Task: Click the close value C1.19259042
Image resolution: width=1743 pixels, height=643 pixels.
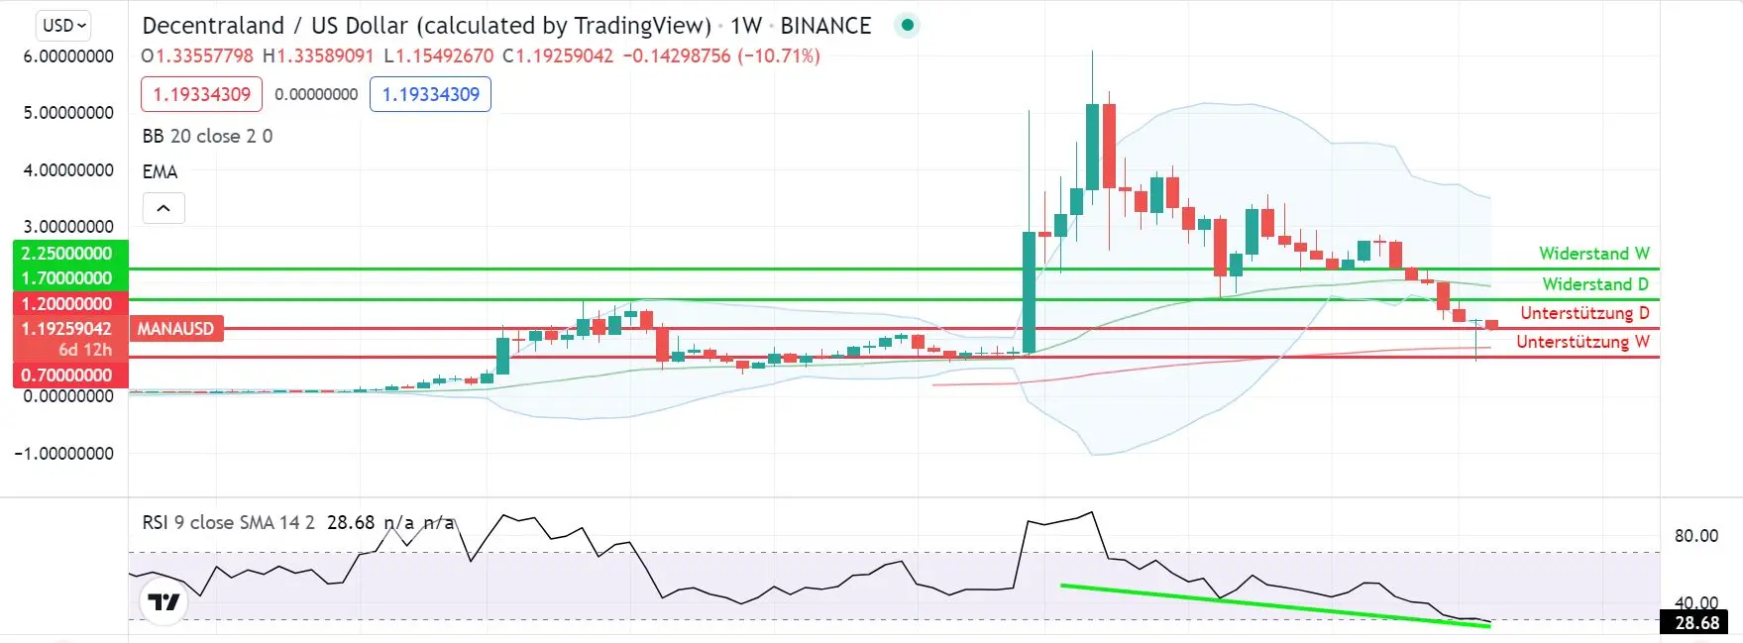Action: (x=558, y=56)
